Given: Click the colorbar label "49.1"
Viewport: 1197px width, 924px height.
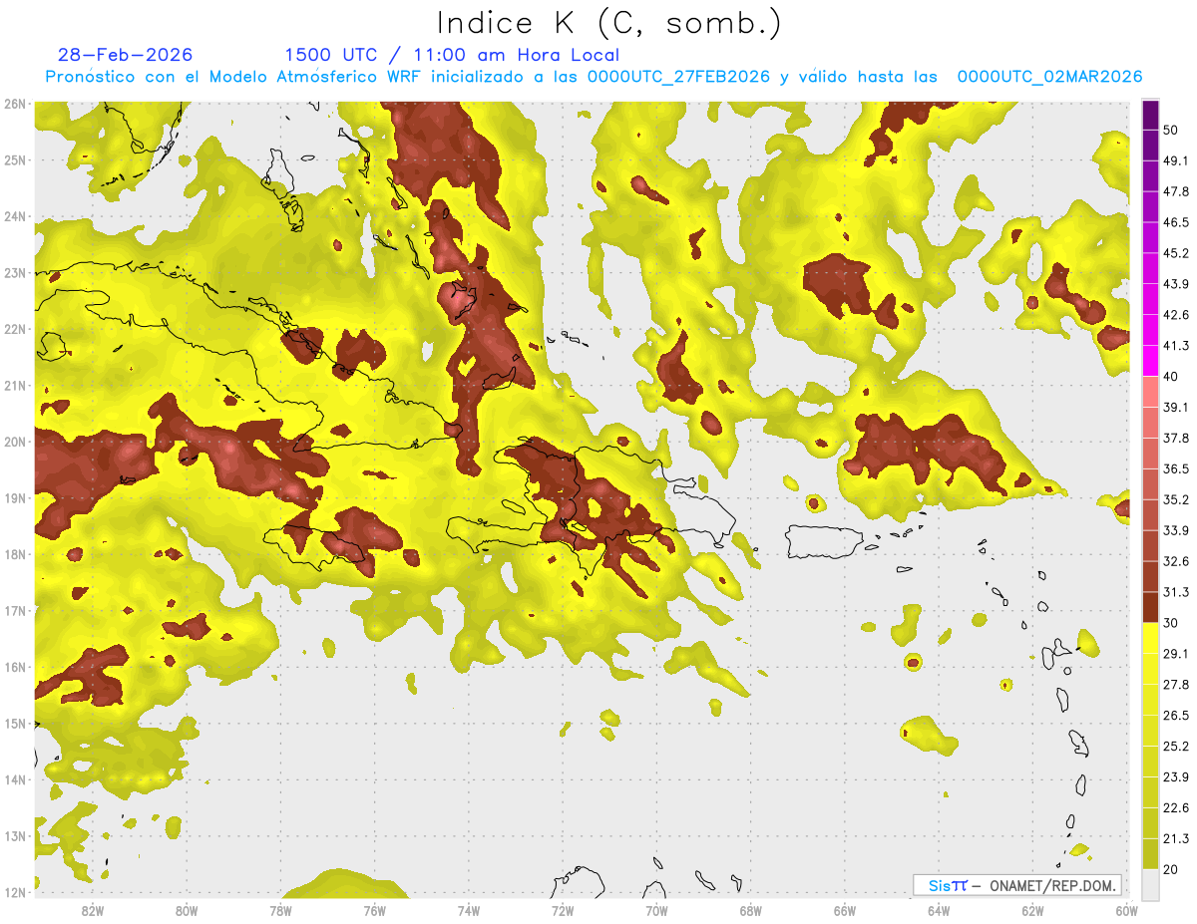Looking at the screenshot, I should [x=1176, y=160].
